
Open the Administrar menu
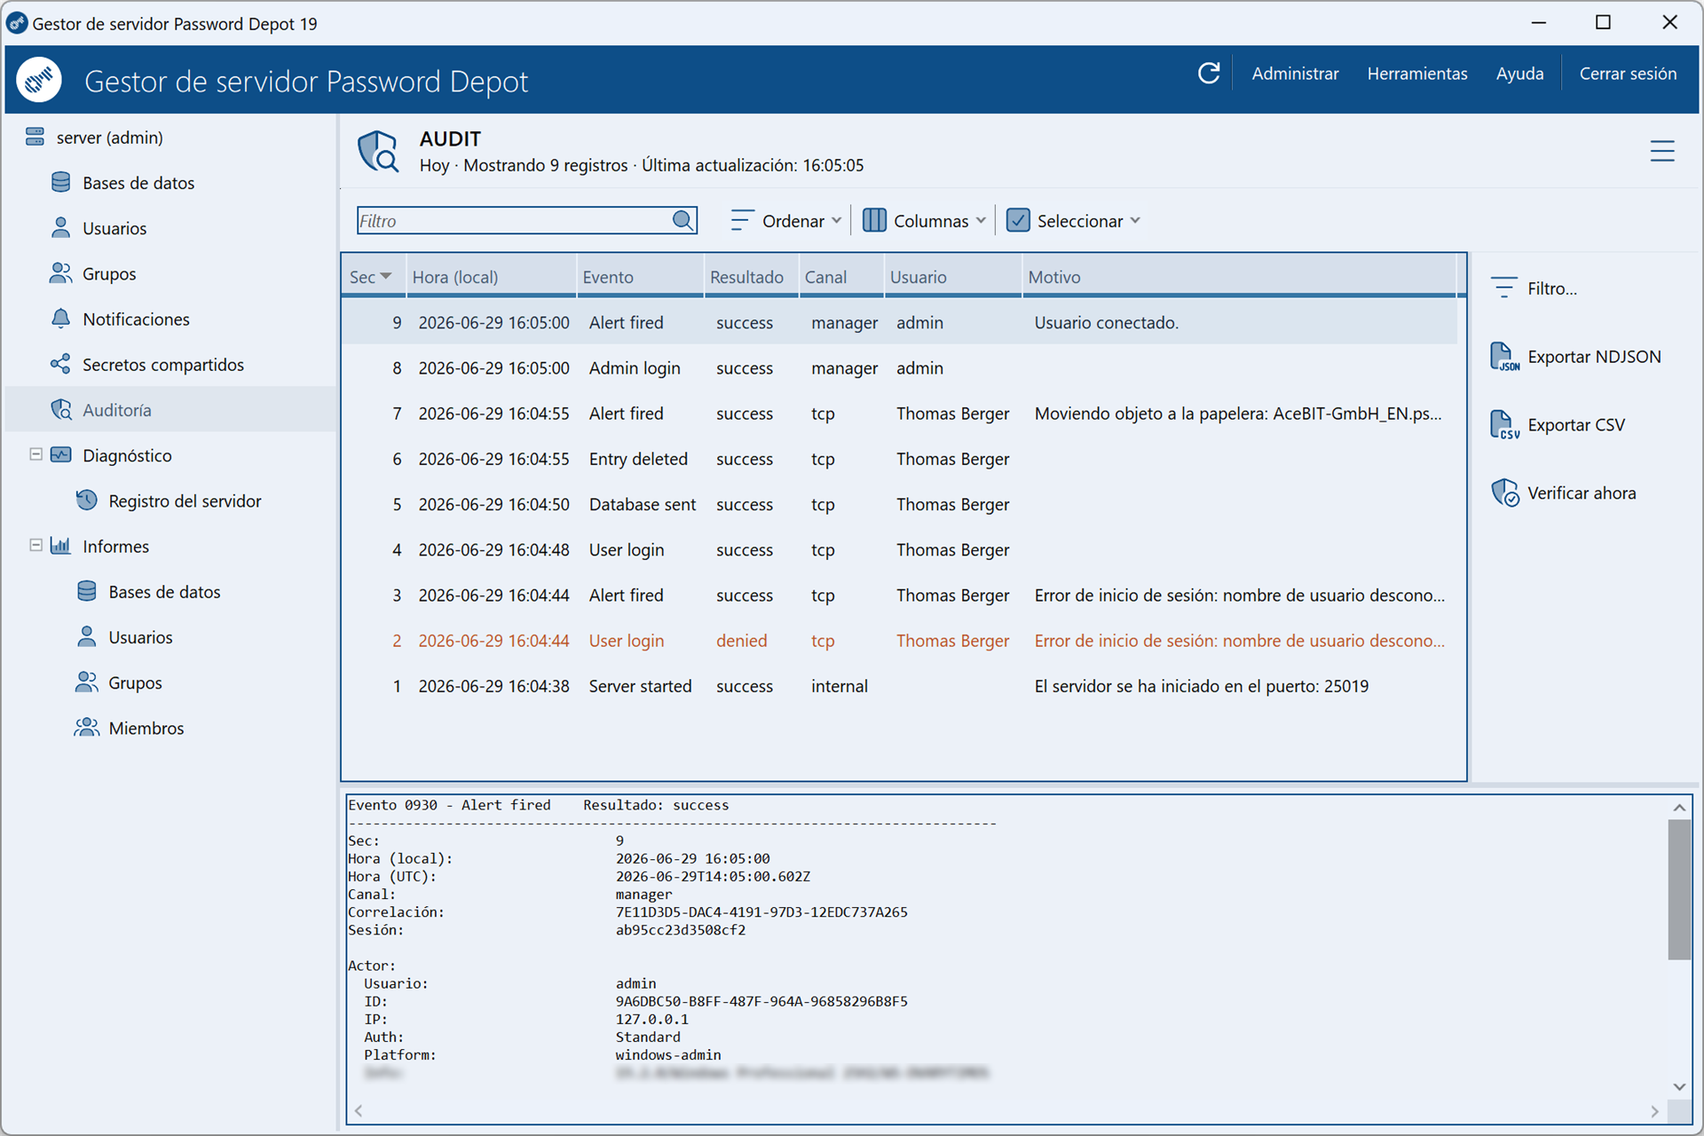pyautogui.click(x=1295, y=74)
